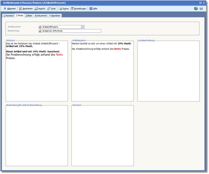
Task: Open the Bearbeiten menu
Action: click(x=26, y=9)
